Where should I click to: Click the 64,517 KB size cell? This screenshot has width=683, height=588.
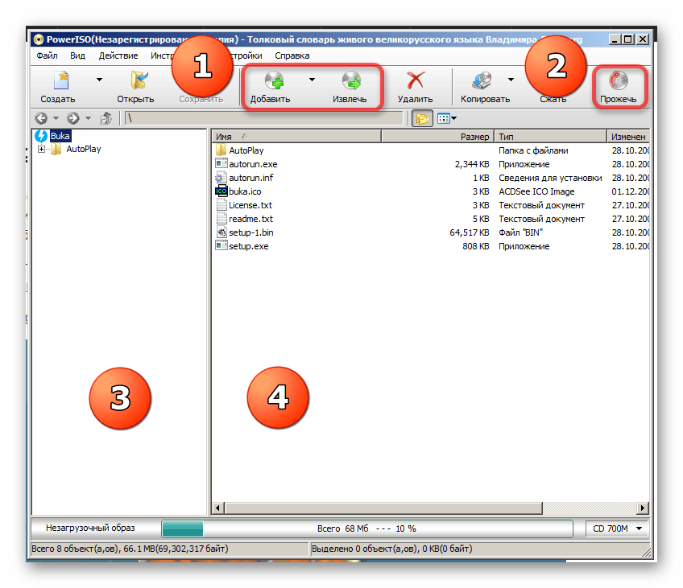point(469,232)
